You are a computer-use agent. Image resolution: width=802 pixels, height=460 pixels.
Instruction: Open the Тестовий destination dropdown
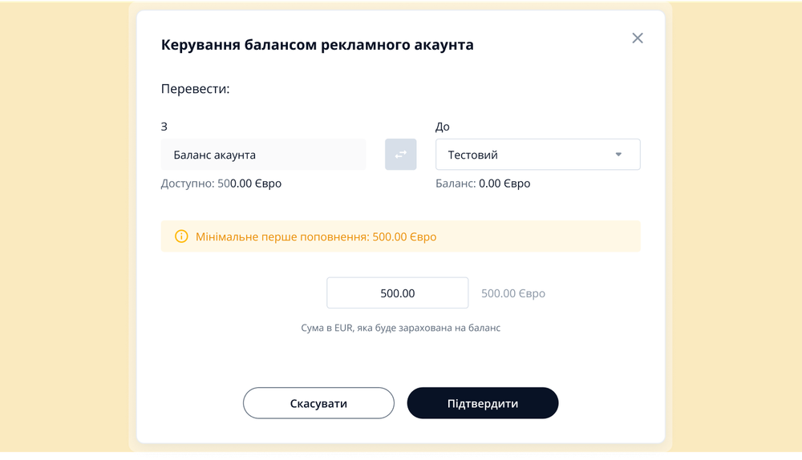tap(537, 155)
